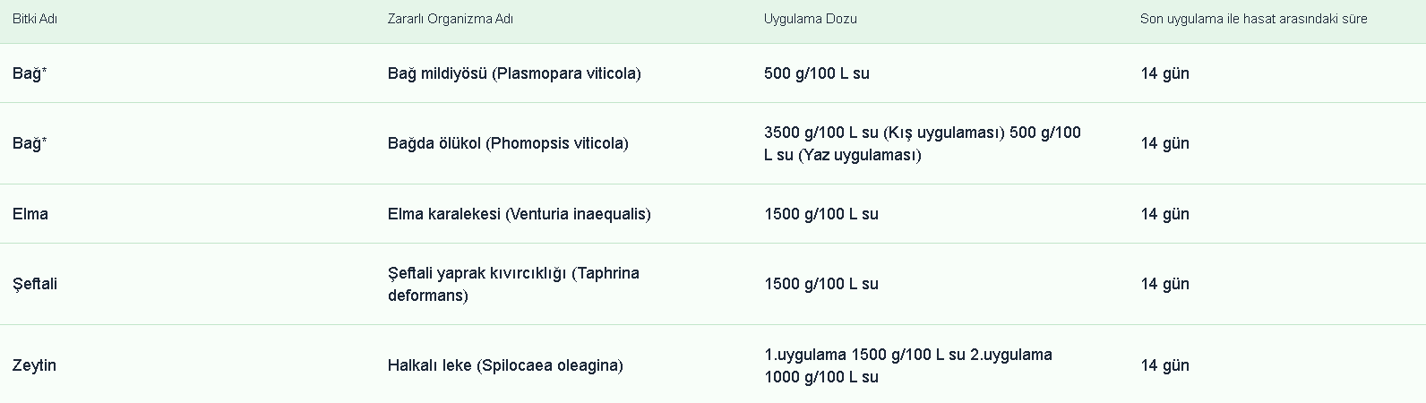Select the two-application dose for Zeytin
The image size is (1426, 403).
point(907,365)
